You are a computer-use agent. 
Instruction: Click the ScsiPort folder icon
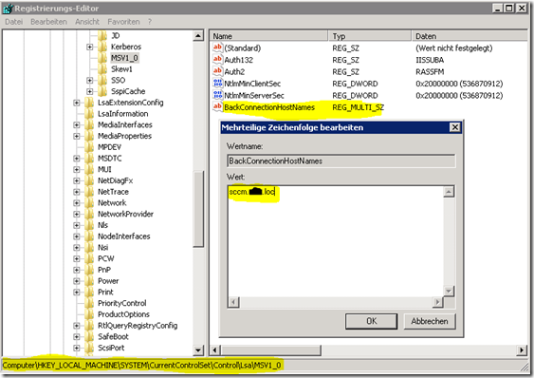point(89,348)
